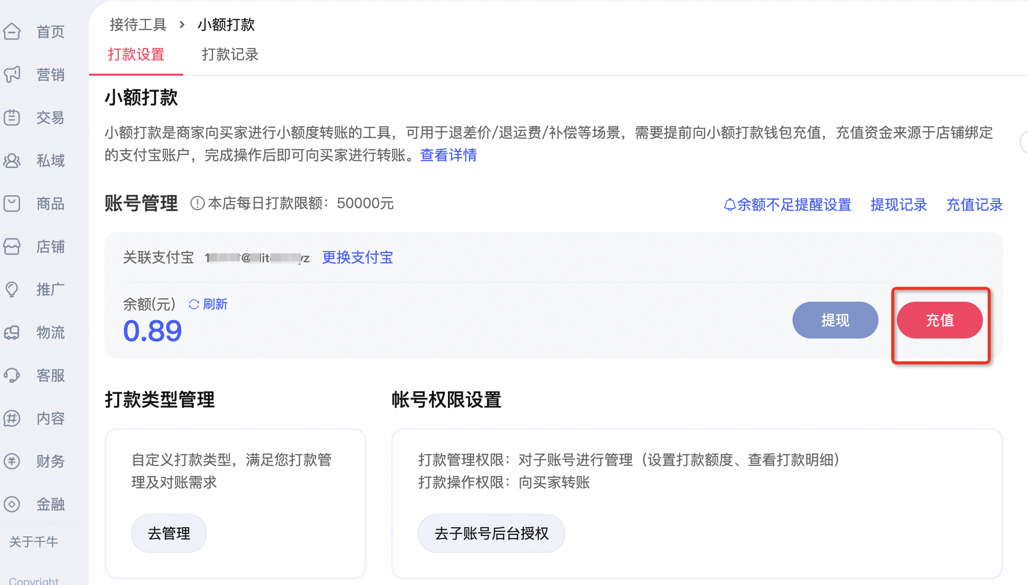Screen dimensions: 1028x585
Task: Click the 私域 users icon
Action: coord(12,161)
